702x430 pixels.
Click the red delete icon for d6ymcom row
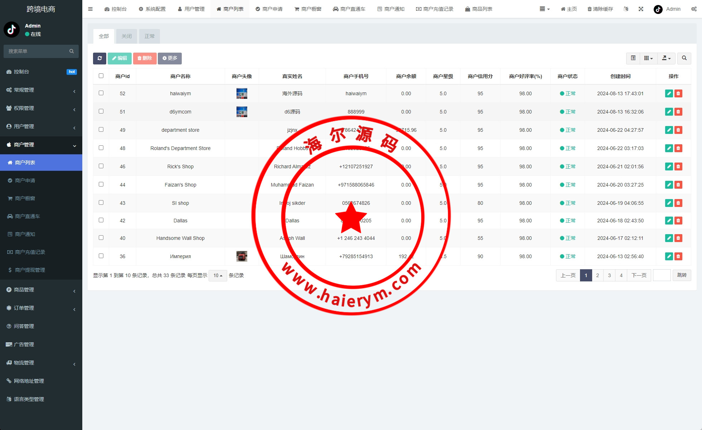click(678, 112)
